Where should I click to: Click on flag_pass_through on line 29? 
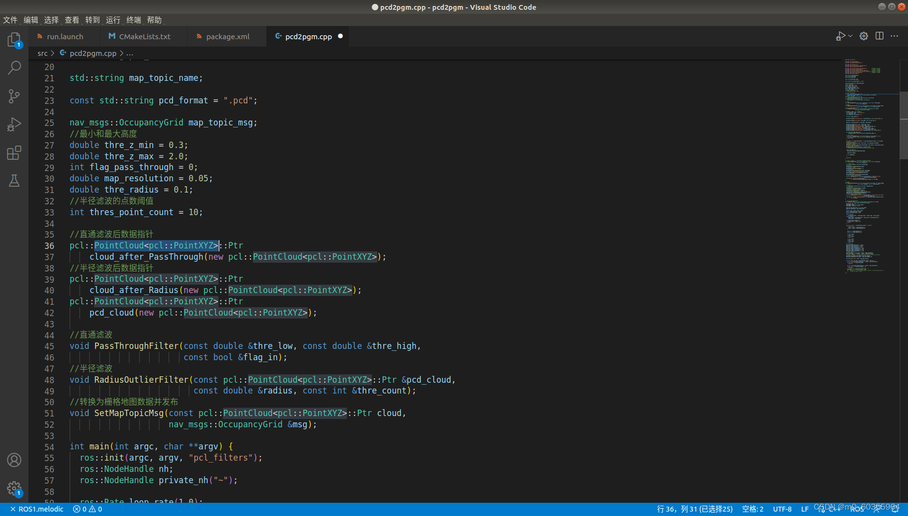131,167
